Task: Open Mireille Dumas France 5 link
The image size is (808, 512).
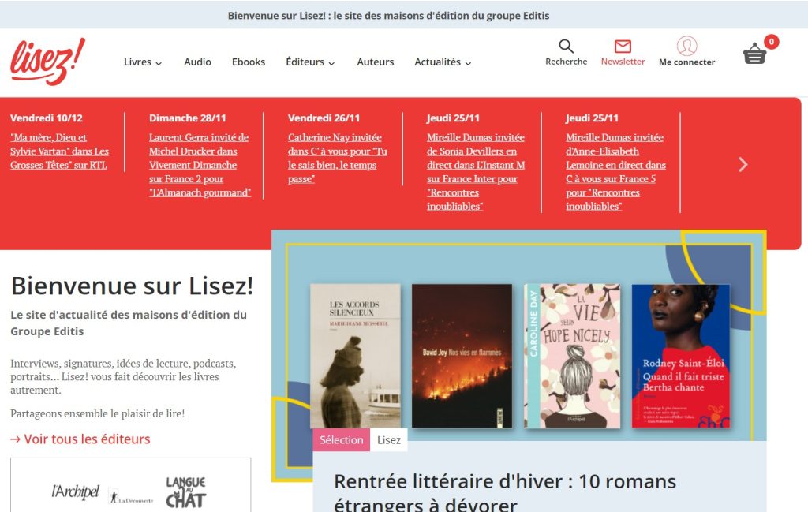Action: pyautogui.click(x=615, y=172)
